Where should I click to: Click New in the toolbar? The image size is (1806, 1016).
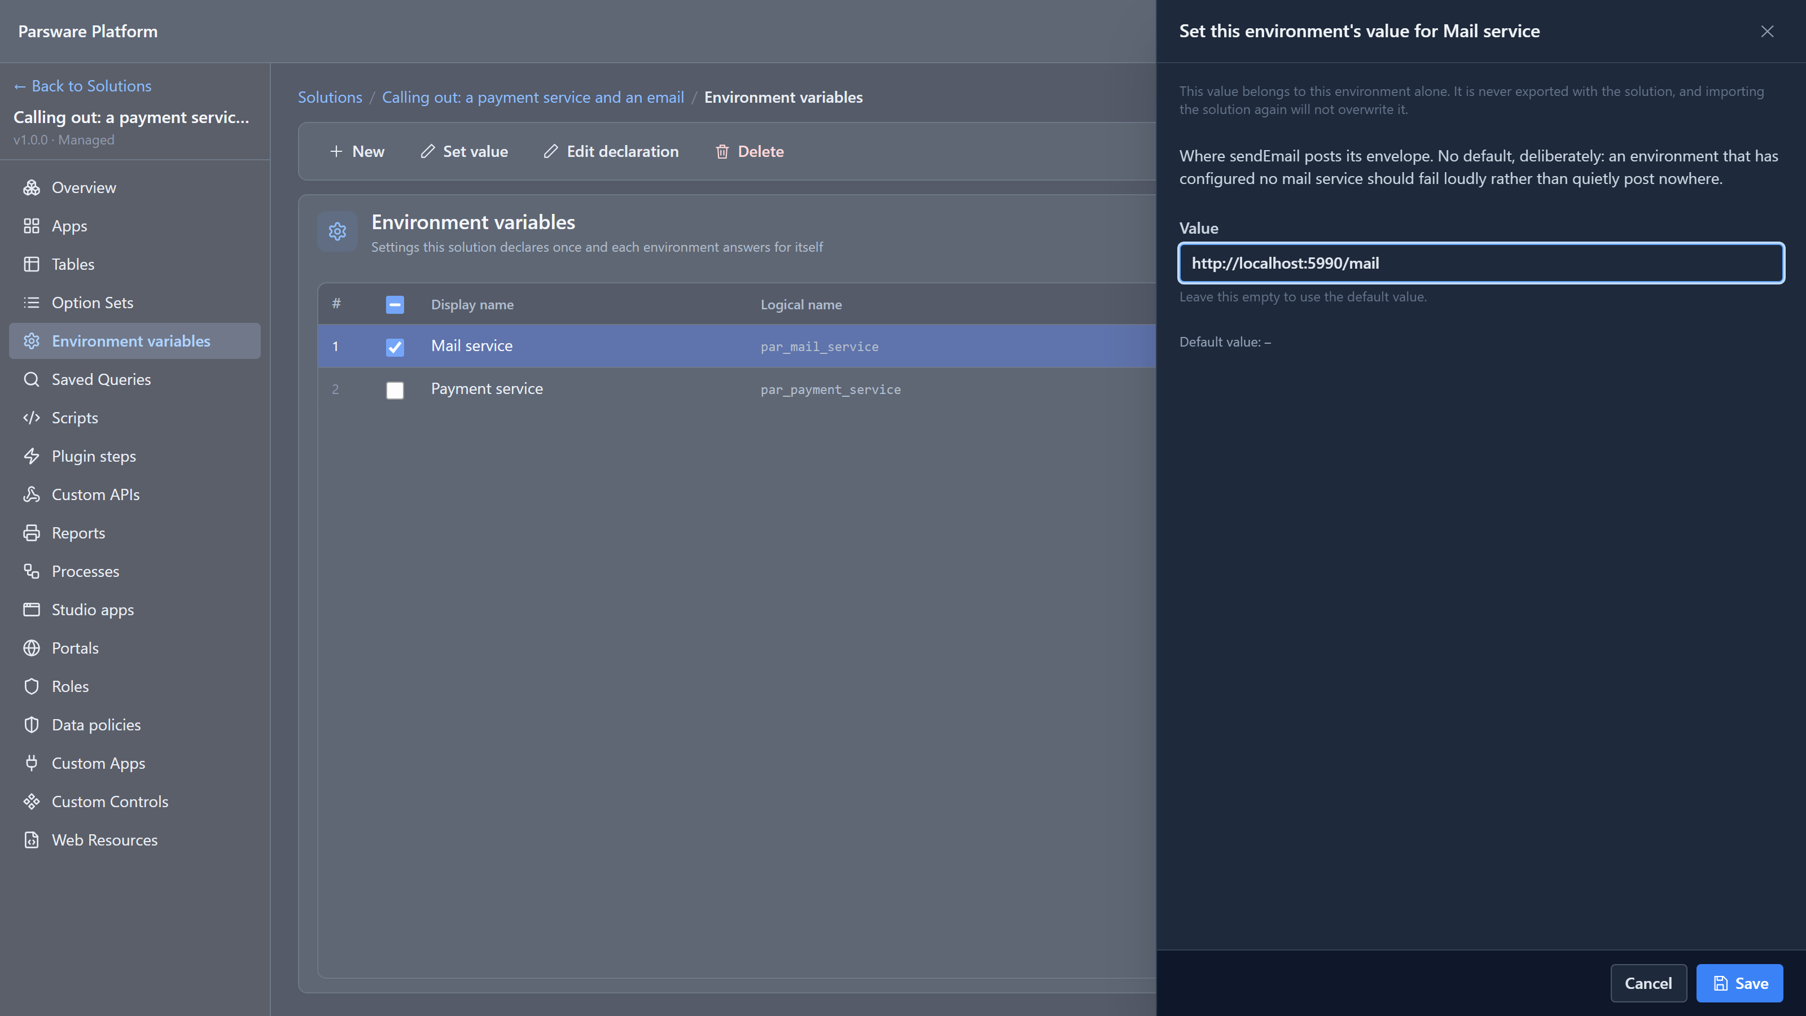click(x=357, y=151)
